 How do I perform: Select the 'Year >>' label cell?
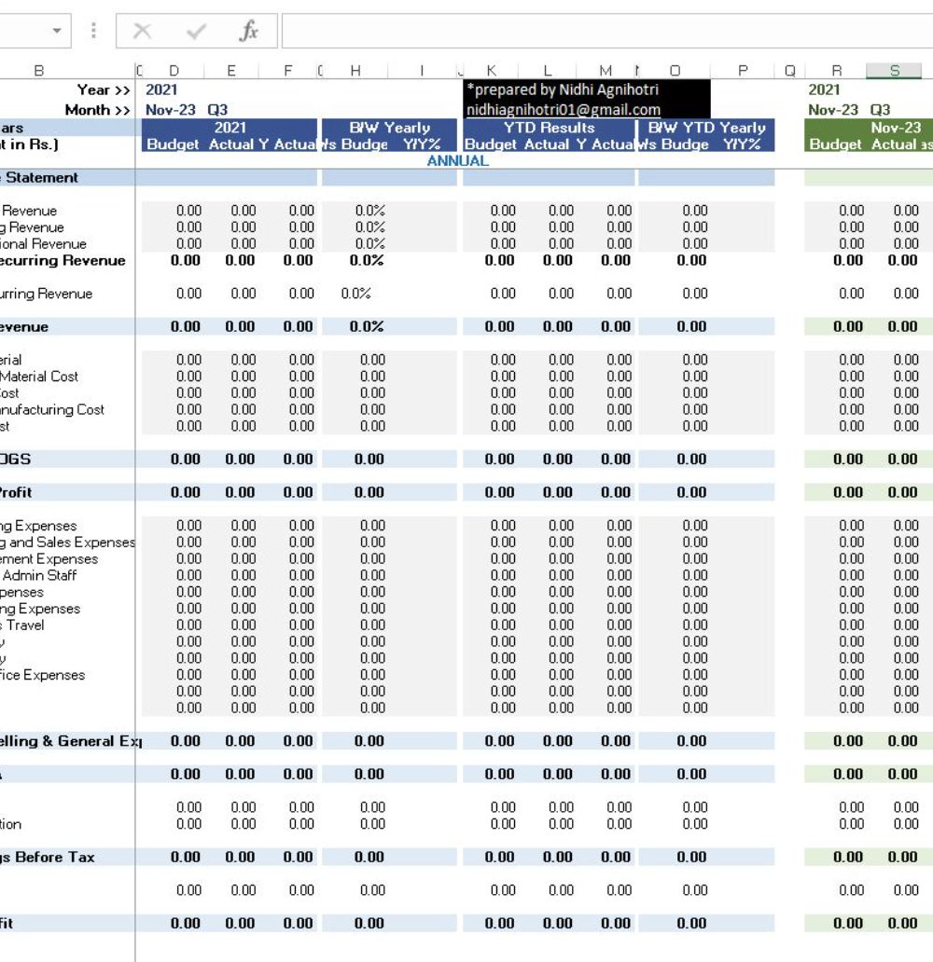[x=104, y=89]
